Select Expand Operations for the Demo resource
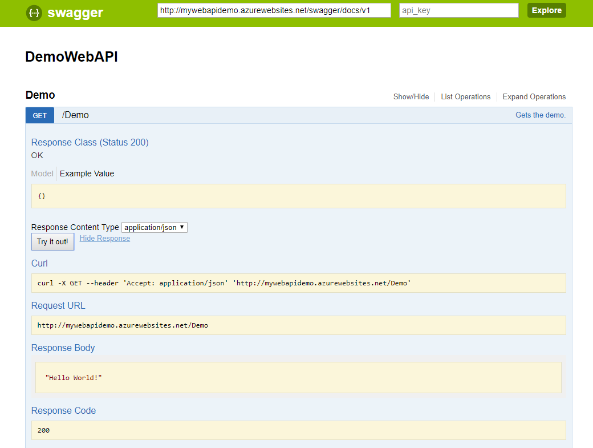The image size is (593, 448). pyautogui.click(x=534, y=97)
